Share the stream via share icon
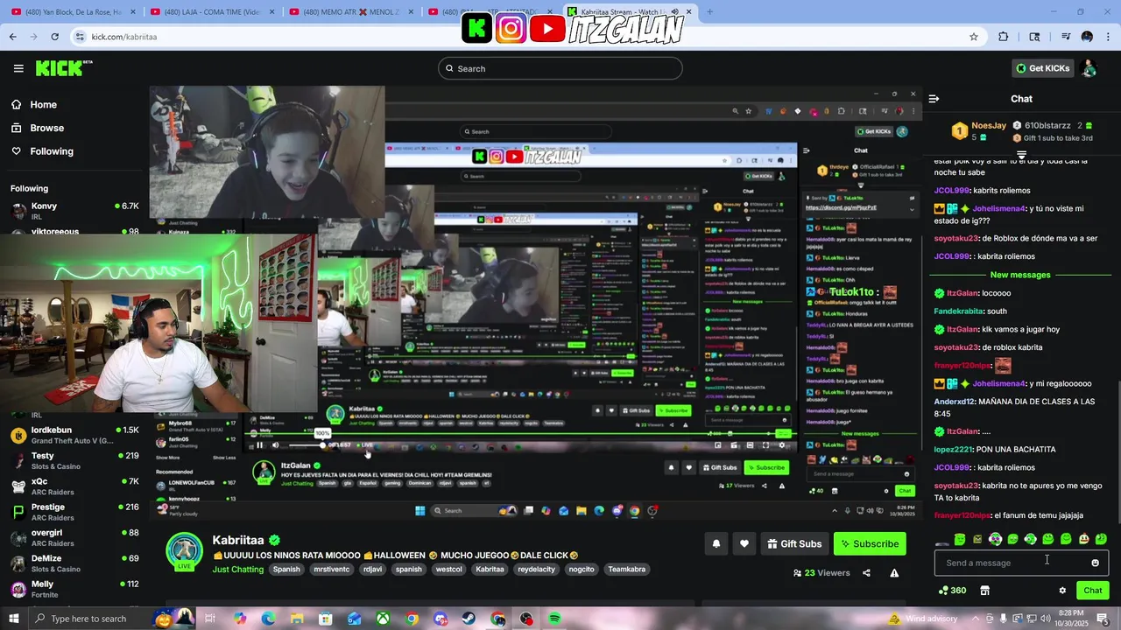This screenshot has width=1121, height=630. pos(866,573)
